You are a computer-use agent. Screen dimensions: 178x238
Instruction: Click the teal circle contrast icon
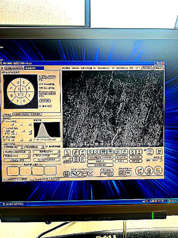click(x=90, y=152)
